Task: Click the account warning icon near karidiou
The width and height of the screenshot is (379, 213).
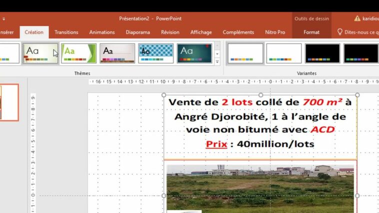Action: [x=357, y=18]
